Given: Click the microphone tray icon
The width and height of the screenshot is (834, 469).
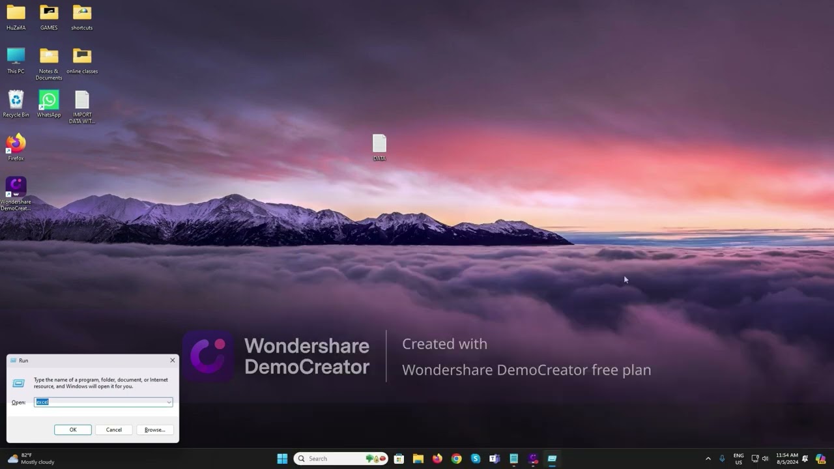Looking at the screenshot, I should pos(722,459).
